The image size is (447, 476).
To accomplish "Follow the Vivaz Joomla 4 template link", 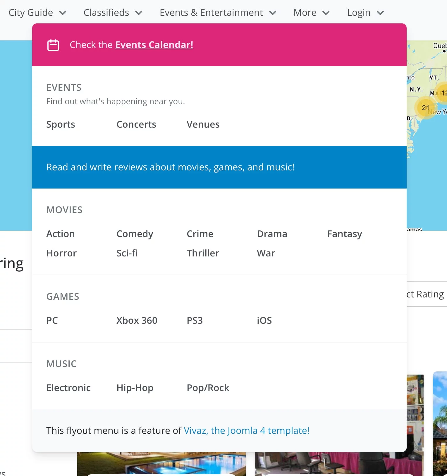I will coord(246,431).
